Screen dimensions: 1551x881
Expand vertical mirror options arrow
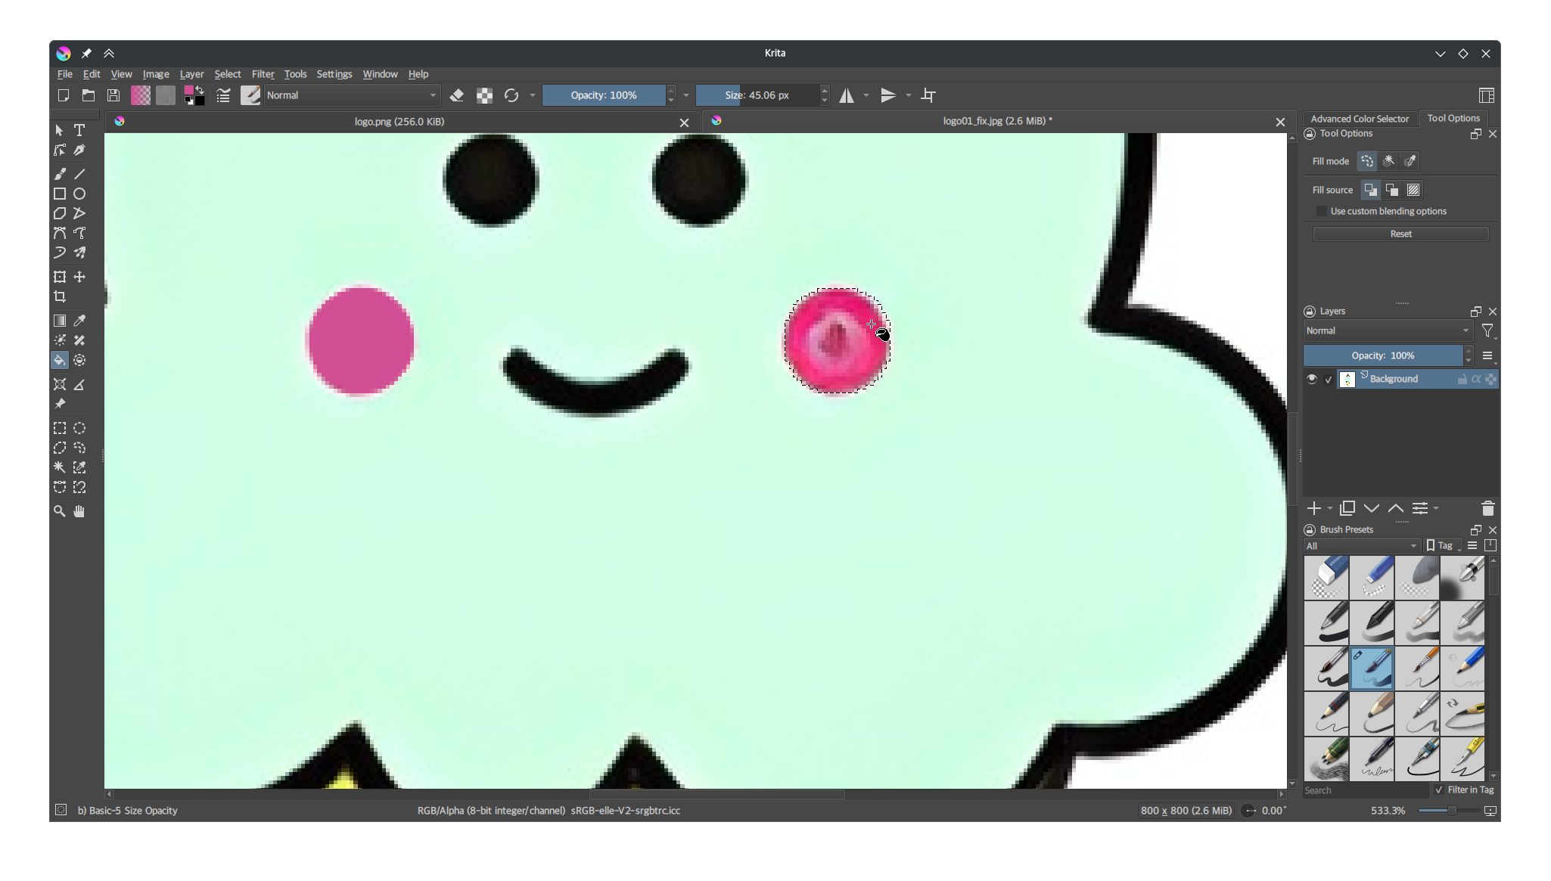point(908,95)
